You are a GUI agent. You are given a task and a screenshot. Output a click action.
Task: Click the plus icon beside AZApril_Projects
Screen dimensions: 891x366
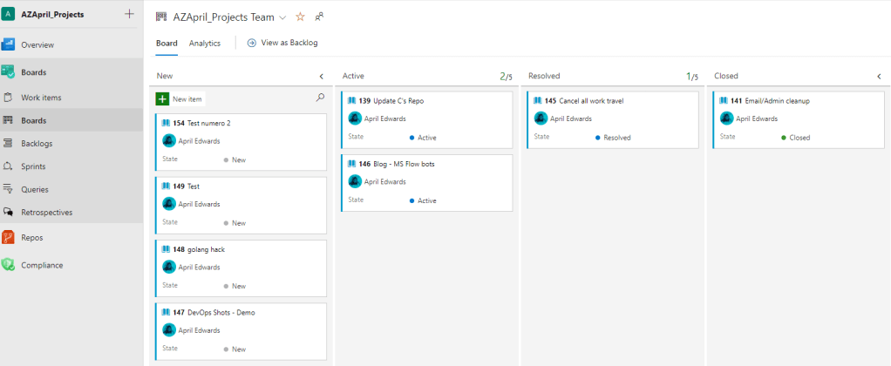[x=130, y=14]
